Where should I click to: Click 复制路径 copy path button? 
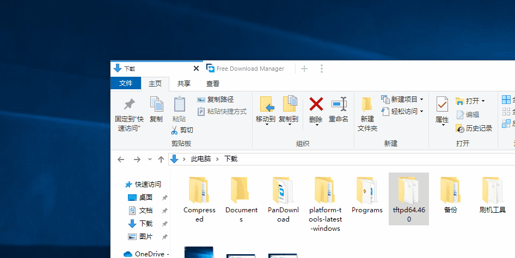[215, 100]
